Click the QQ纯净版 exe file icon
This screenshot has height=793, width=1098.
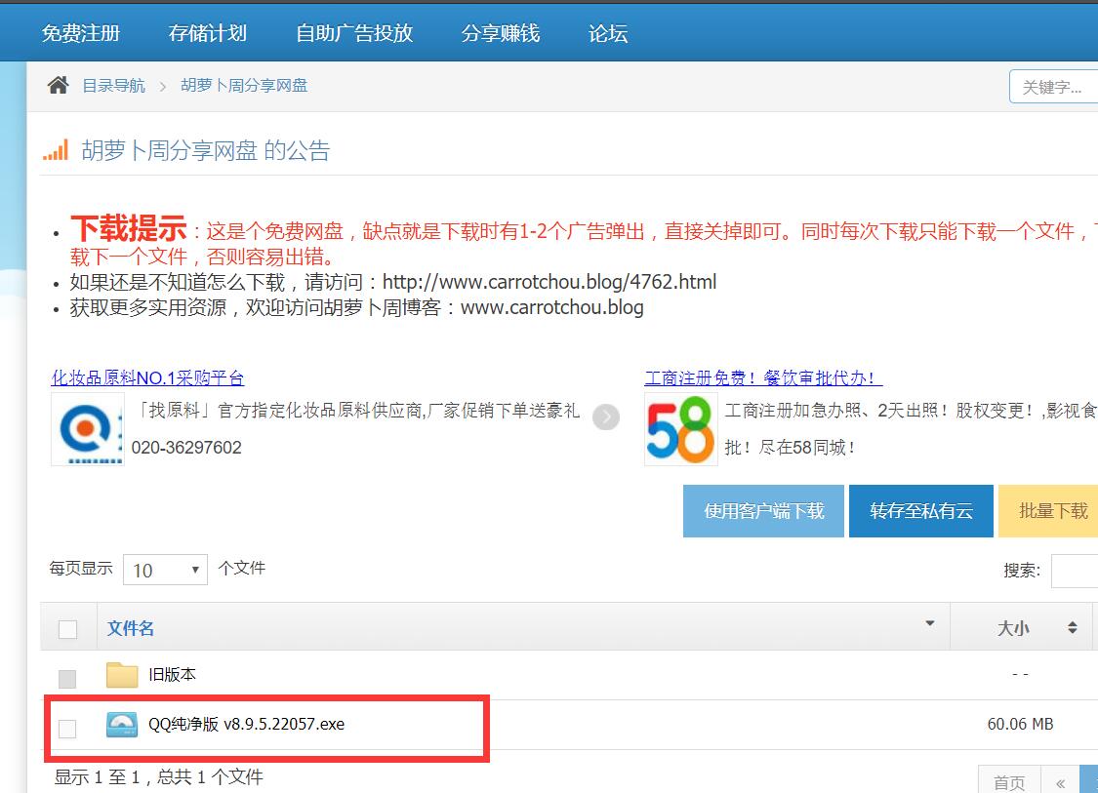[122, 725]
